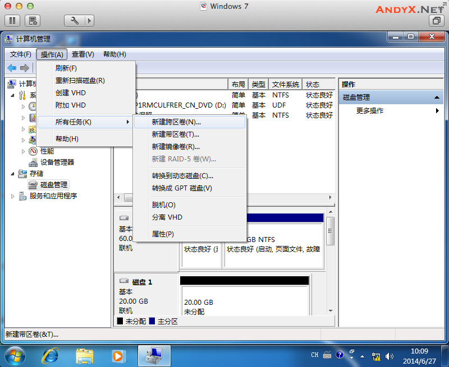This screenshot has width=449, height=367.
Task: Select 设备管理器 in the left tree
Action: coord(57,162)
